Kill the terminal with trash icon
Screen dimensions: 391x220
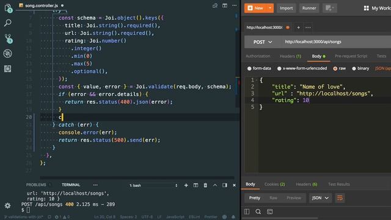[205, 185]
